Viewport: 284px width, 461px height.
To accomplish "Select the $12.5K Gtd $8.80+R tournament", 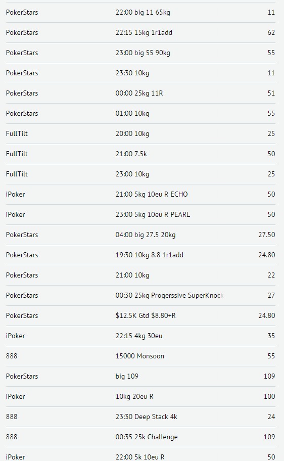I will coord(140,316).
